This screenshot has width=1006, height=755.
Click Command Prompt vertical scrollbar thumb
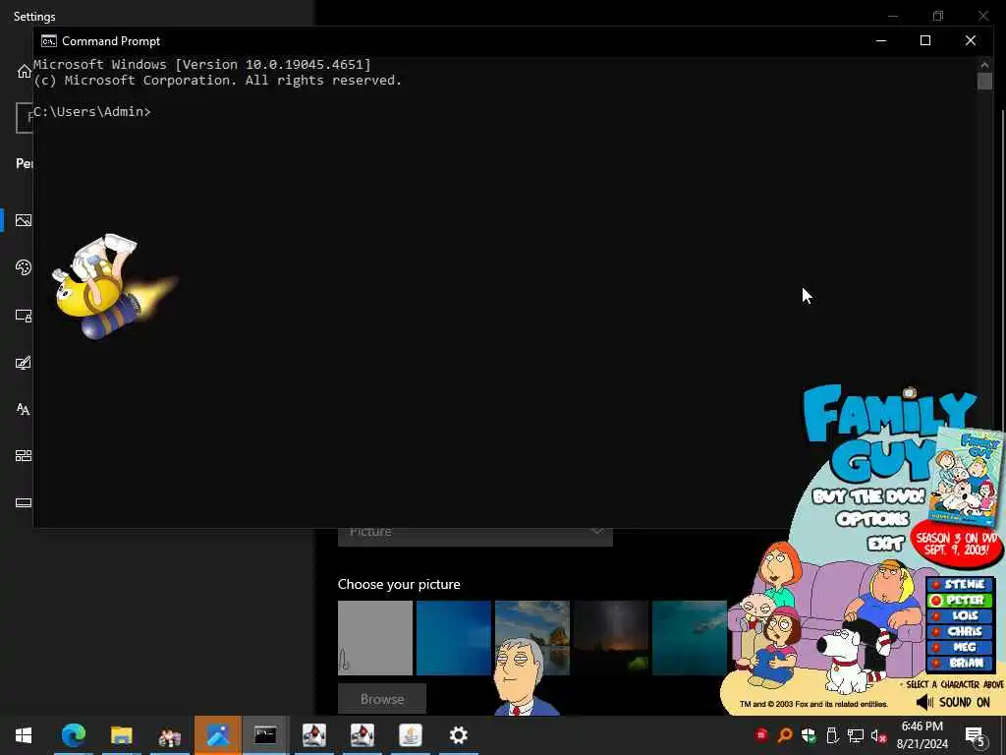click(984, 81)
